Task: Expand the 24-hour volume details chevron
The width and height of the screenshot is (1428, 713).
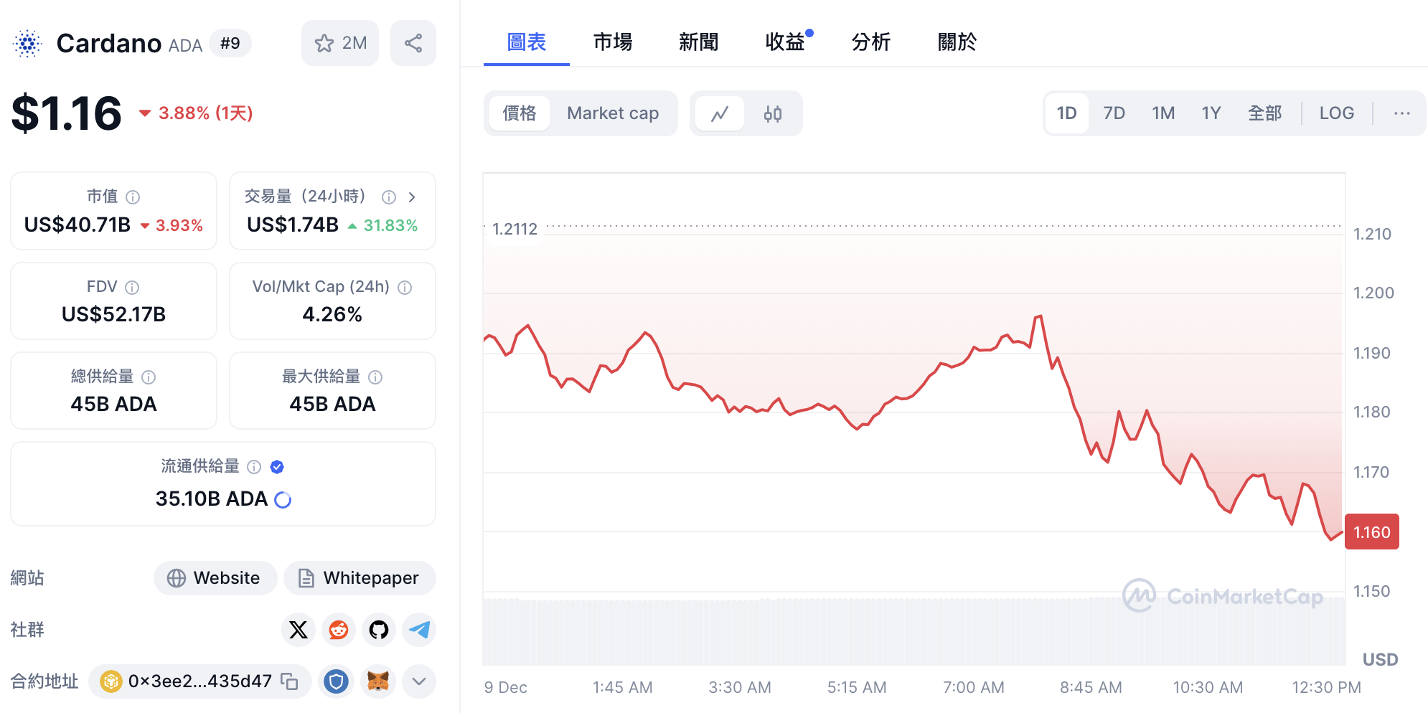Action: (x=412, y=197)
